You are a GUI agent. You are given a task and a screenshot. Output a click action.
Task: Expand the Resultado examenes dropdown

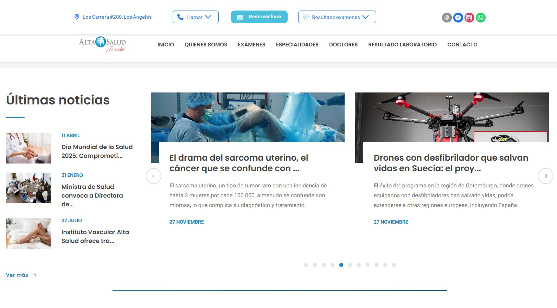[337, 17]
